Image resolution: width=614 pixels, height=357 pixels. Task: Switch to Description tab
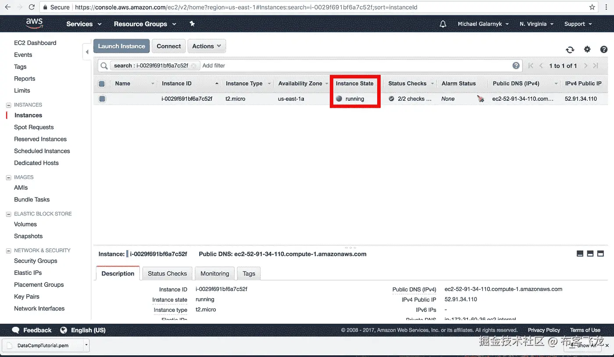[x=118, y=273]
